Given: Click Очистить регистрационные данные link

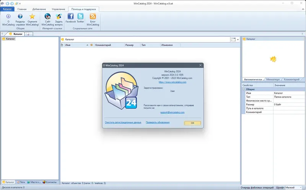Looking at the screenshot, I should pyautogui.click(x=123, y=122).
